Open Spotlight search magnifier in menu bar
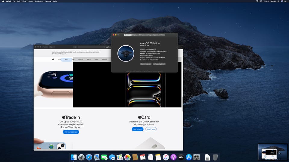The height and width of the screenshot is (162, 289). [x=278, y=1]
